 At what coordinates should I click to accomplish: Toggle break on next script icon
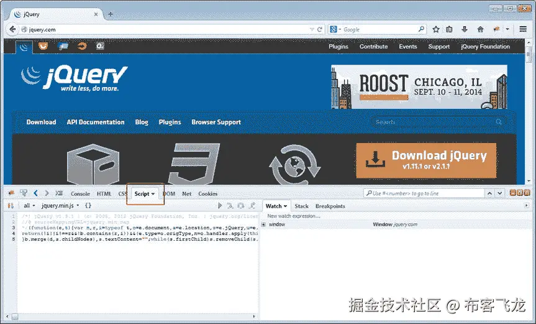(11, 206)
